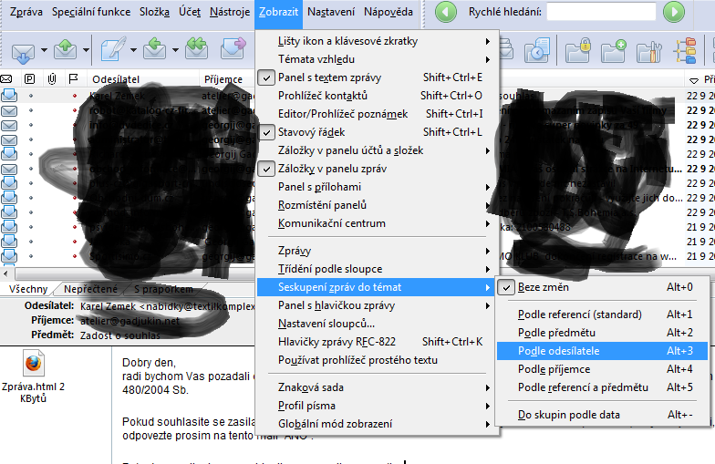This screenshot has height=464, width=715.
Task: Click the new folder icon with green plus
Action: pos(613,50)
